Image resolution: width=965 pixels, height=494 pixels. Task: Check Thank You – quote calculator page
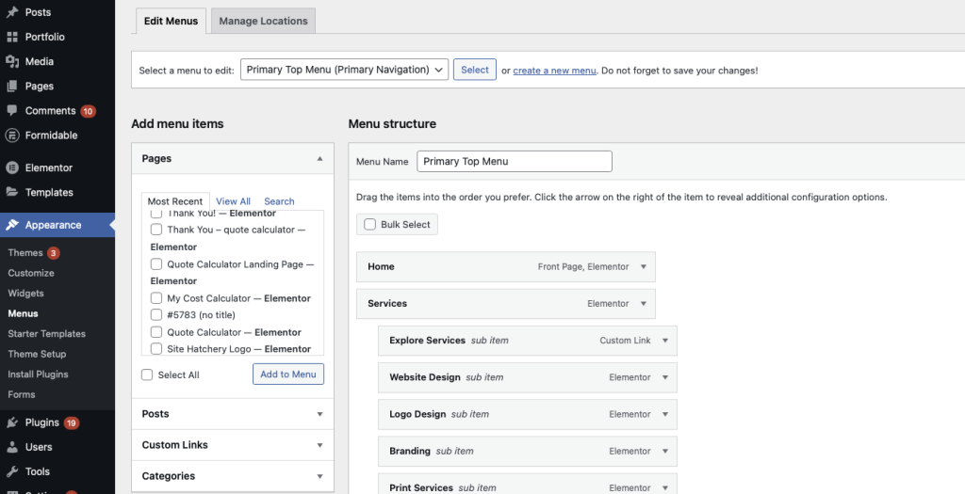point(156,230)
